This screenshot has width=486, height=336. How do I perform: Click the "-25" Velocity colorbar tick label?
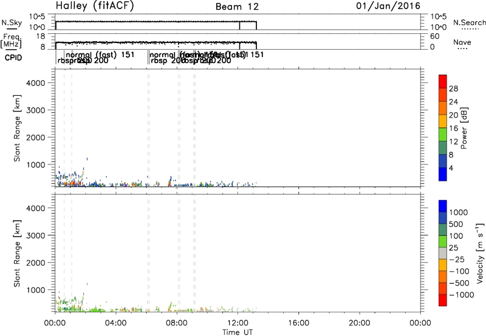457,260
